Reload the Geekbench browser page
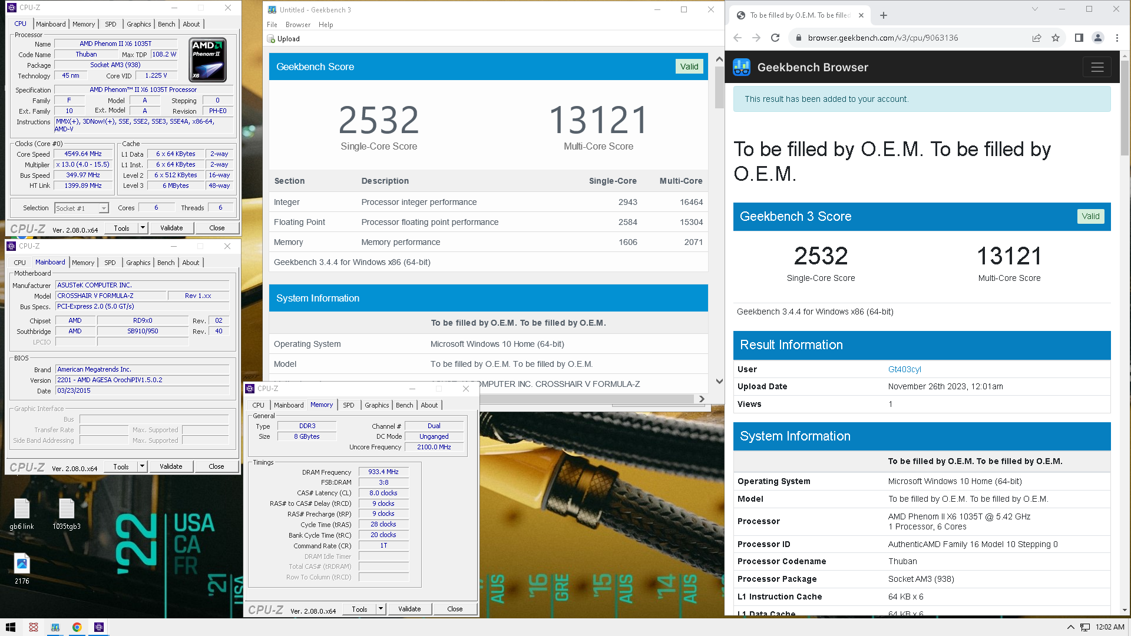1131x636 pixels. (x=775, y=38)
